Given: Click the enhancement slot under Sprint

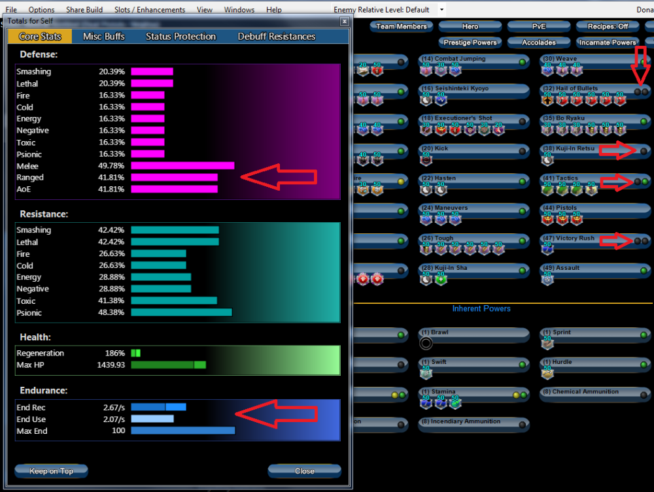Looking at the screenshot, I should click(x=547, y=343).
